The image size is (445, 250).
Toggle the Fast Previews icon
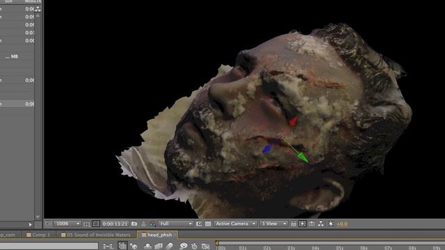click(302, 224)
